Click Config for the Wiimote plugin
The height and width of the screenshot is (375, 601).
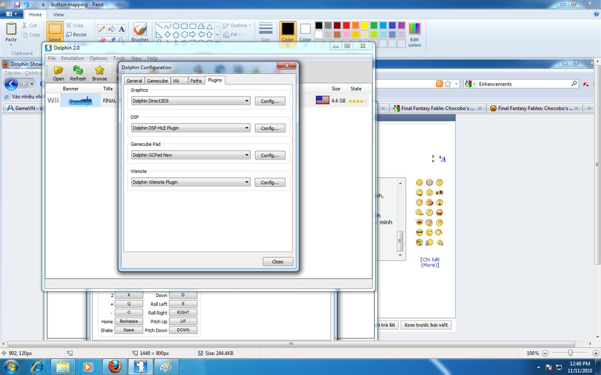click(x=270, y=183)
